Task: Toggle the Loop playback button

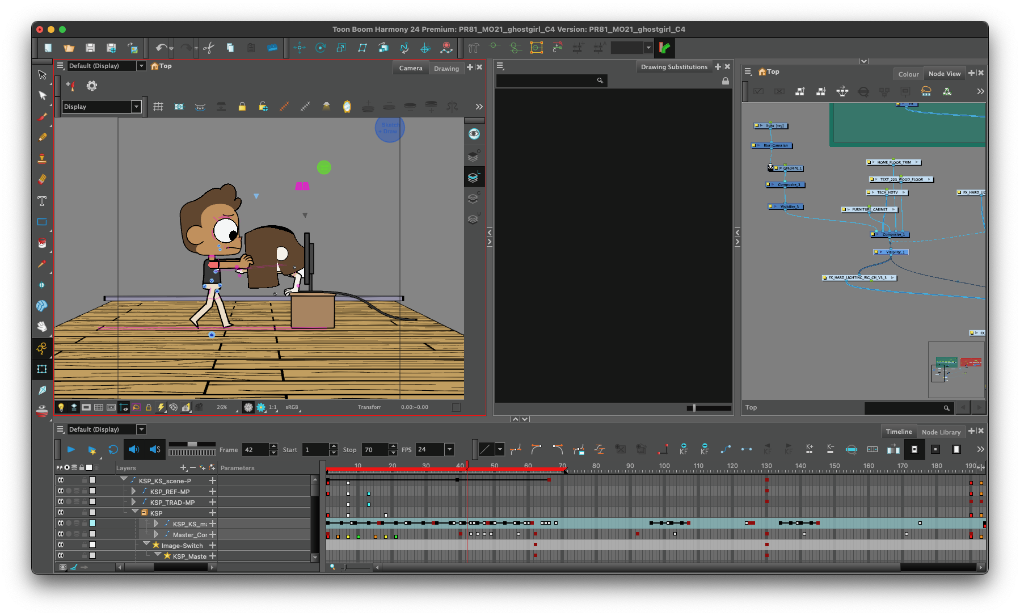Action: pos(113,449)
